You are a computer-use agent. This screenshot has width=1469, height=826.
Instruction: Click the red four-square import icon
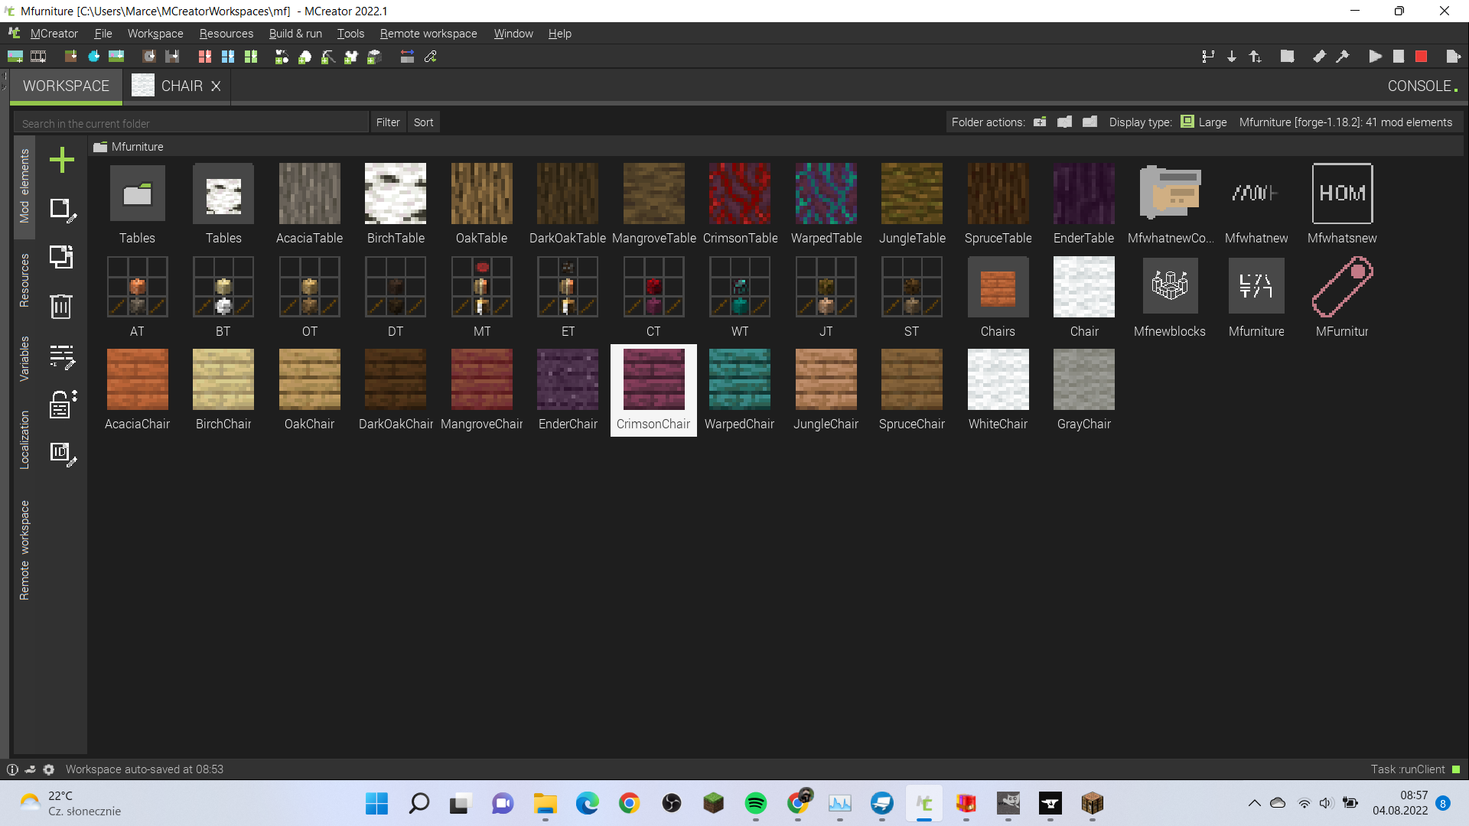(x=205, y=57)
